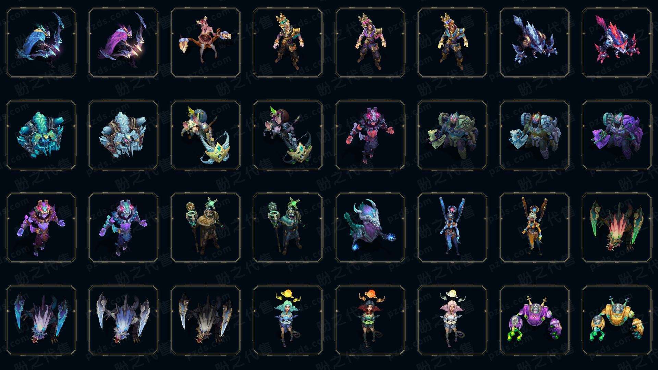Open the purple stone giant with axe
Viewport: 658px width, 370px height.
[617, 135]
